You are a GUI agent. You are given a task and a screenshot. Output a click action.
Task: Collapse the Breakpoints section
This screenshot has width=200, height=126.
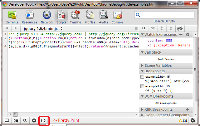(x=142, y=71)
